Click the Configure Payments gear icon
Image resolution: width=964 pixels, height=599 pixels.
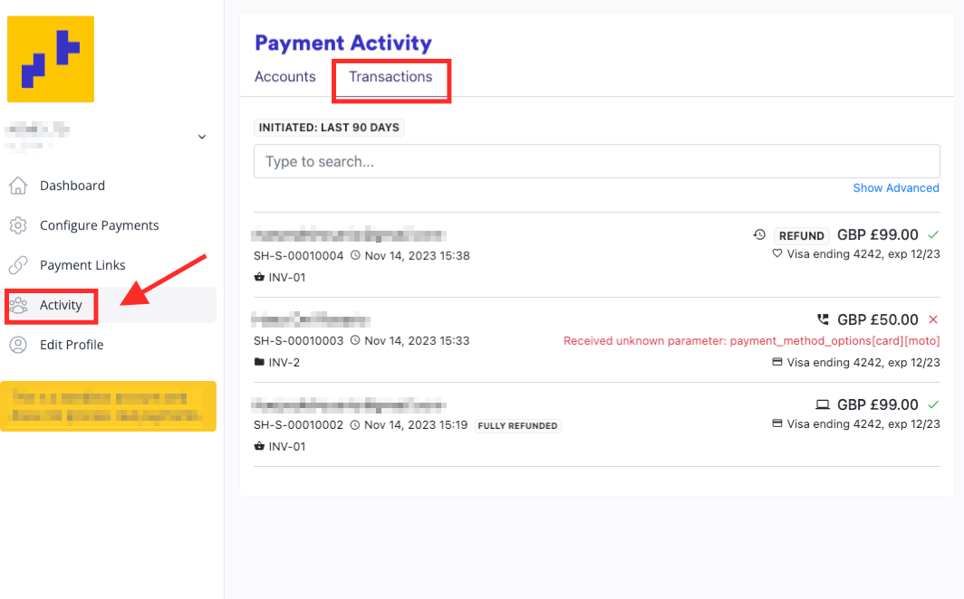pyautogui.click(x=18, y=225)
